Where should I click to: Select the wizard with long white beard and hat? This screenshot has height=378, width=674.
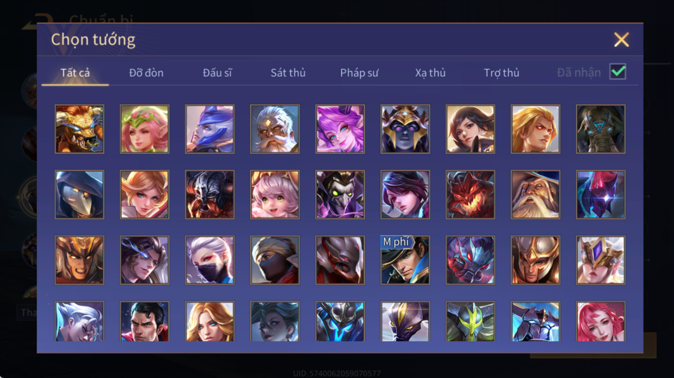point(536,195)
